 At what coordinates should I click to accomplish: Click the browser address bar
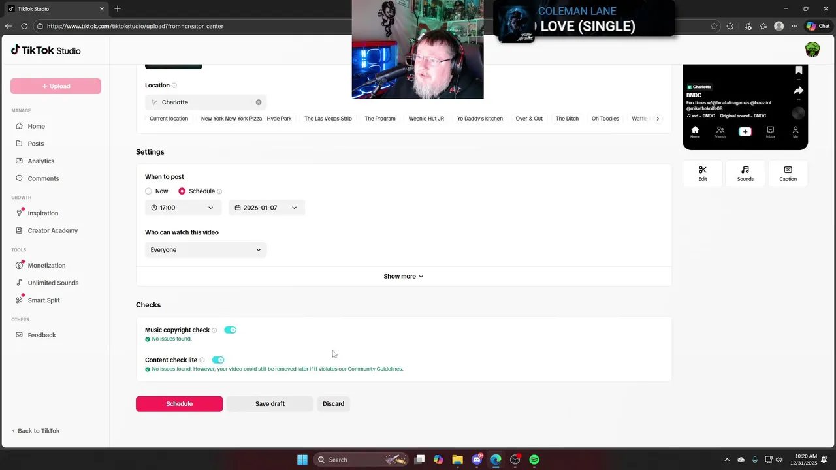click(x=372, y=26)
